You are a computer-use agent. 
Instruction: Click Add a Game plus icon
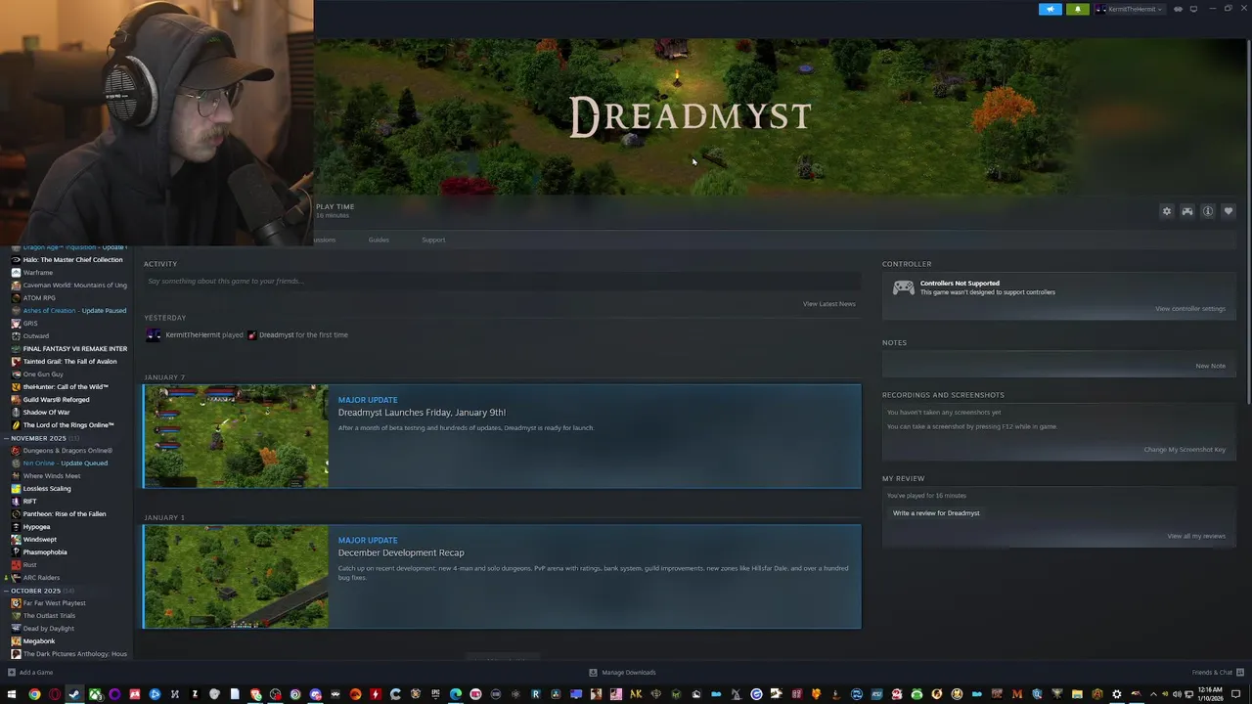click(x=12, y=672)
